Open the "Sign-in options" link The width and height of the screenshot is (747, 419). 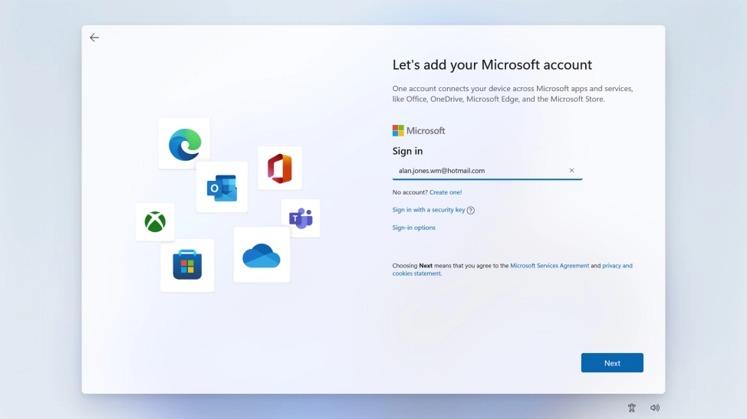[413, 228]
